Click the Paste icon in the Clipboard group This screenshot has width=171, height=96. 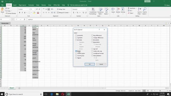[2, 10]
